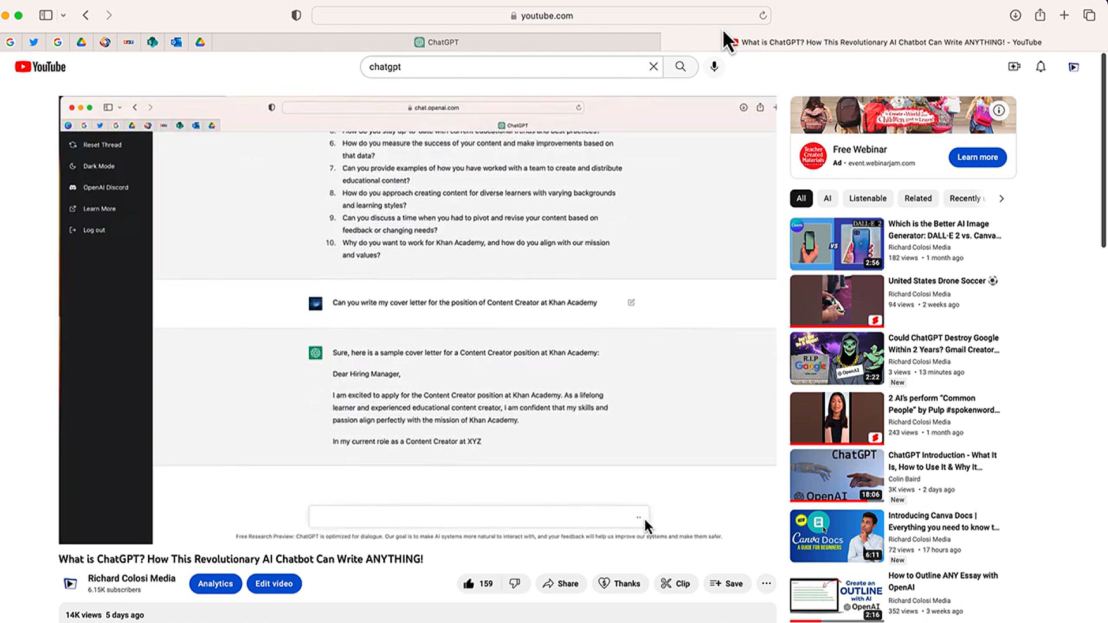Create a Clip from the video
The width and height of the screenshot is (1108, 623).
tap(675, 583)
